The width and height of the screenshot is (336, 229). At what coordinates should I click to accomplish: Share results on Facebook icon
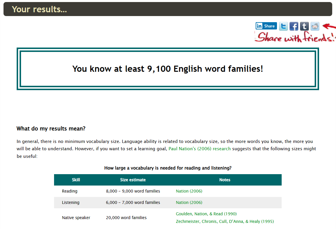point(294,26)
